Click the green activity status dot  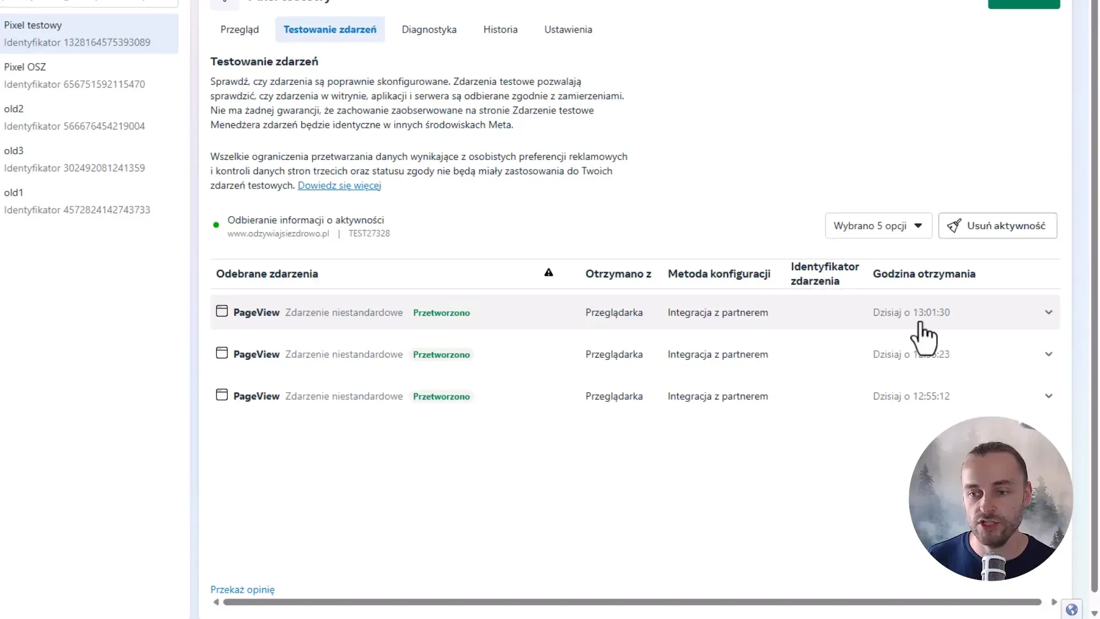pos(216,225)
